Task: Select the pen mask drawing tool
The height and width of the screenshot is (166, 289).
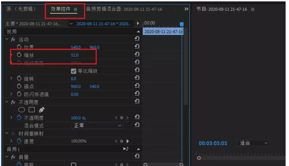Action: (x=41, y=110)
